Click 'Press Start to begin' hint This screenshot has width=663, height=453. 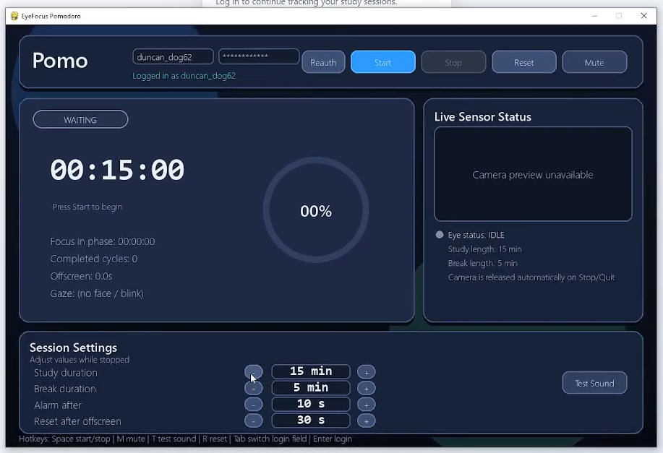[87, 207]
